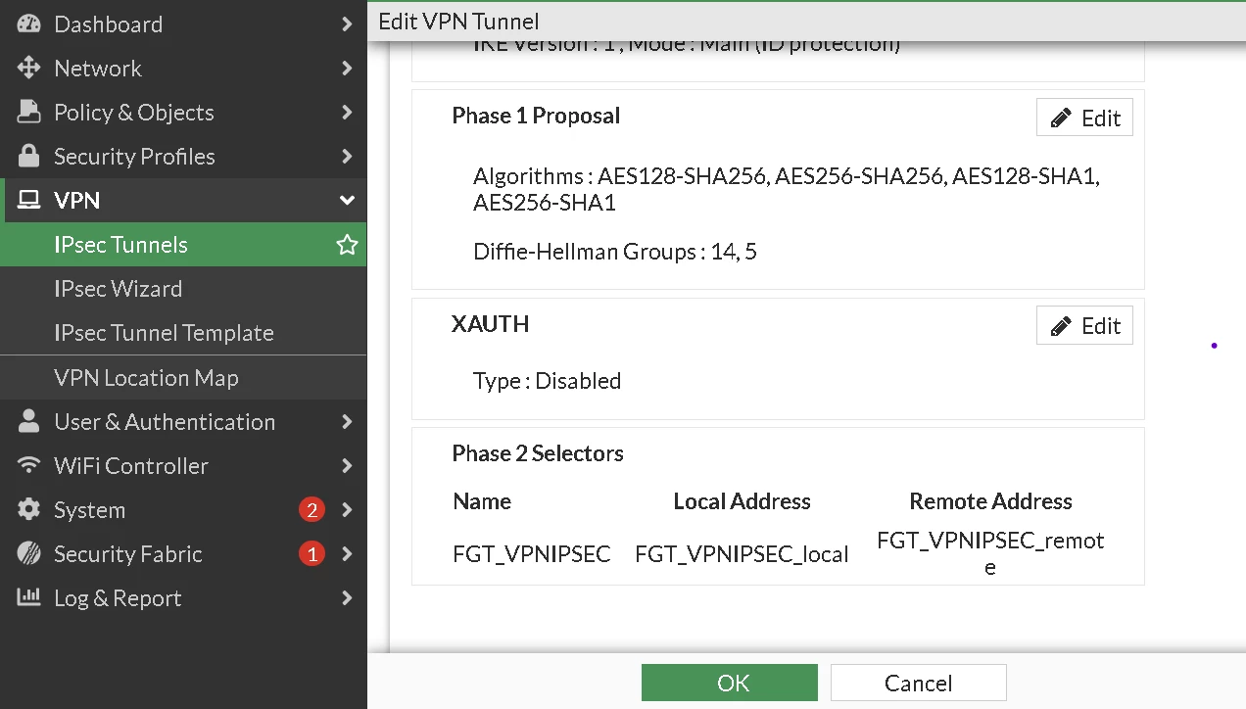Toggle favorite star on IPsec Tunnels
The width and height of the screenshot is (1246, 709).
point(347,245)
